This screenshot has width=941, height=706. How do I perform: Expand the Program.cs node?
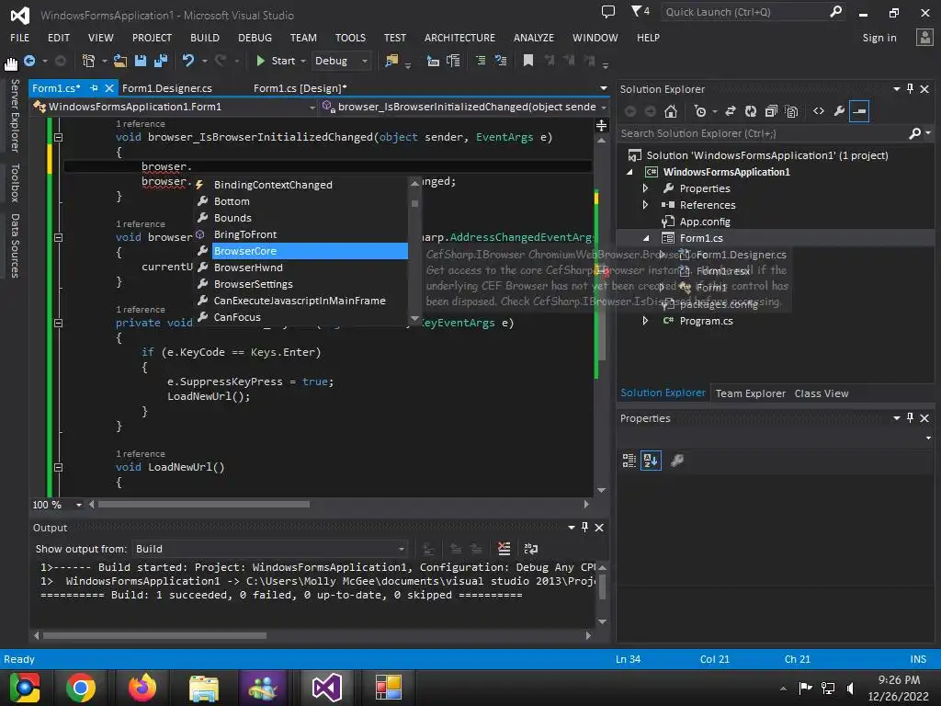pos(645,321)
